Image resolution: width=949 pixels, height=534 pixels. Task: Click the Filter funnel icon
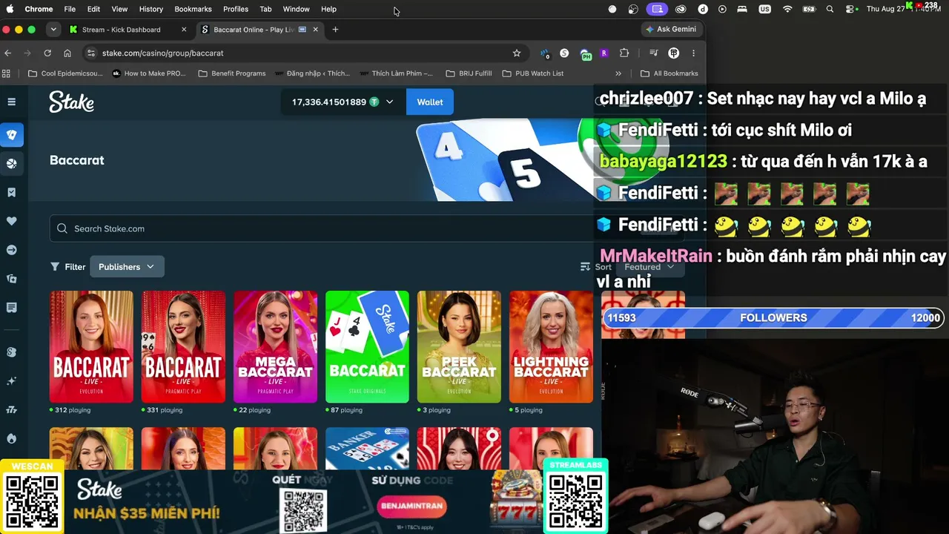click(x=55, y=267)
